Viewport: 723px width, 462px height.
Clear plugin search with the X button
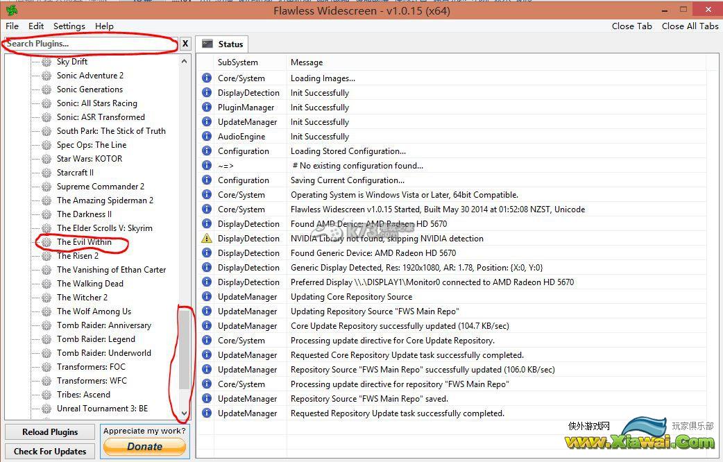tap(185, 44)
